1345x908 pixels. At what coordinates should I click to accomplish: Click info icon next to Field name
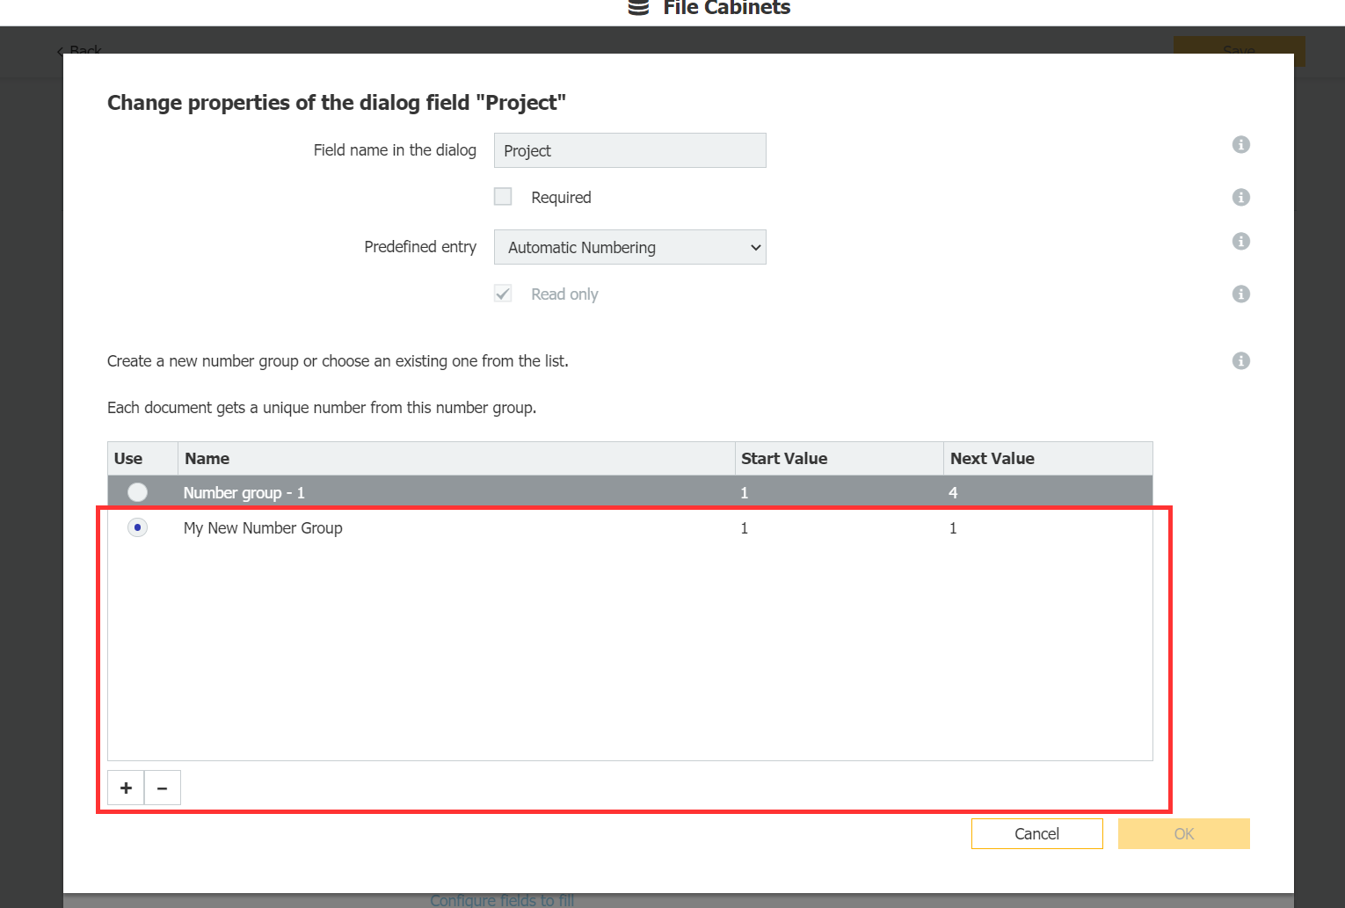pyautogui.click(x=1240, y=145)
